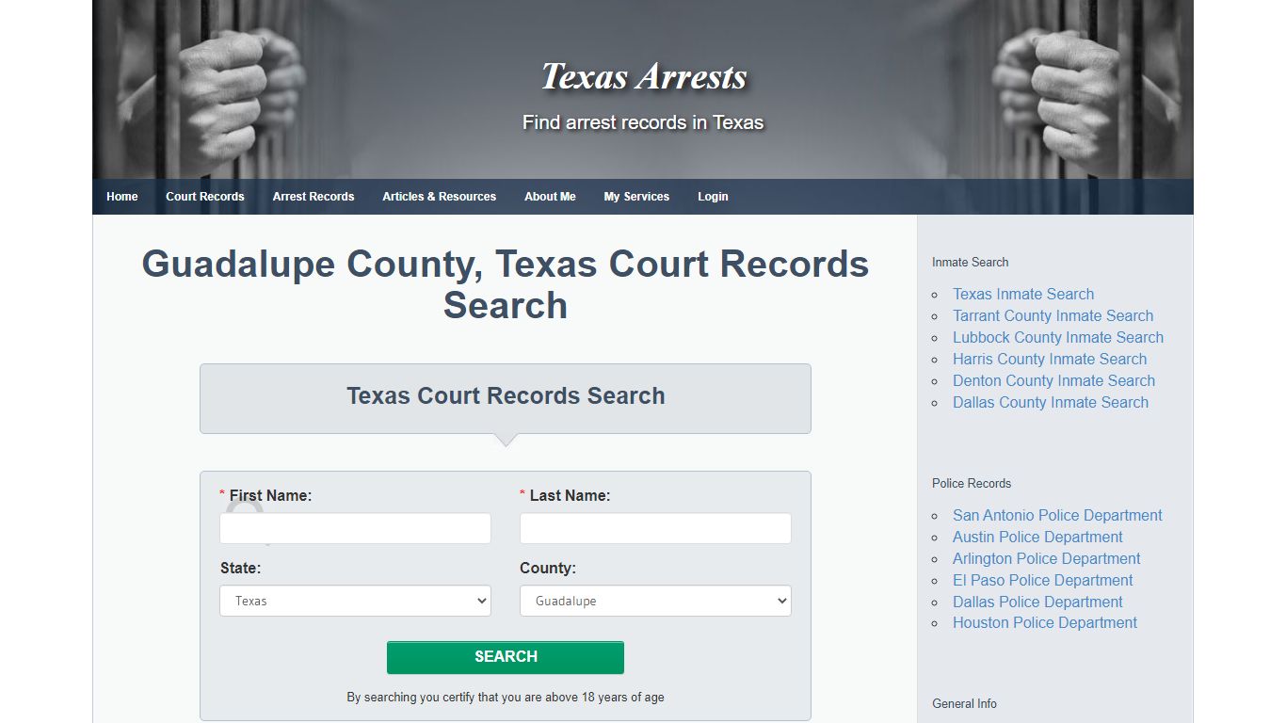
Task: Focus the Last Name input field
Action: [x=655, y=528]
